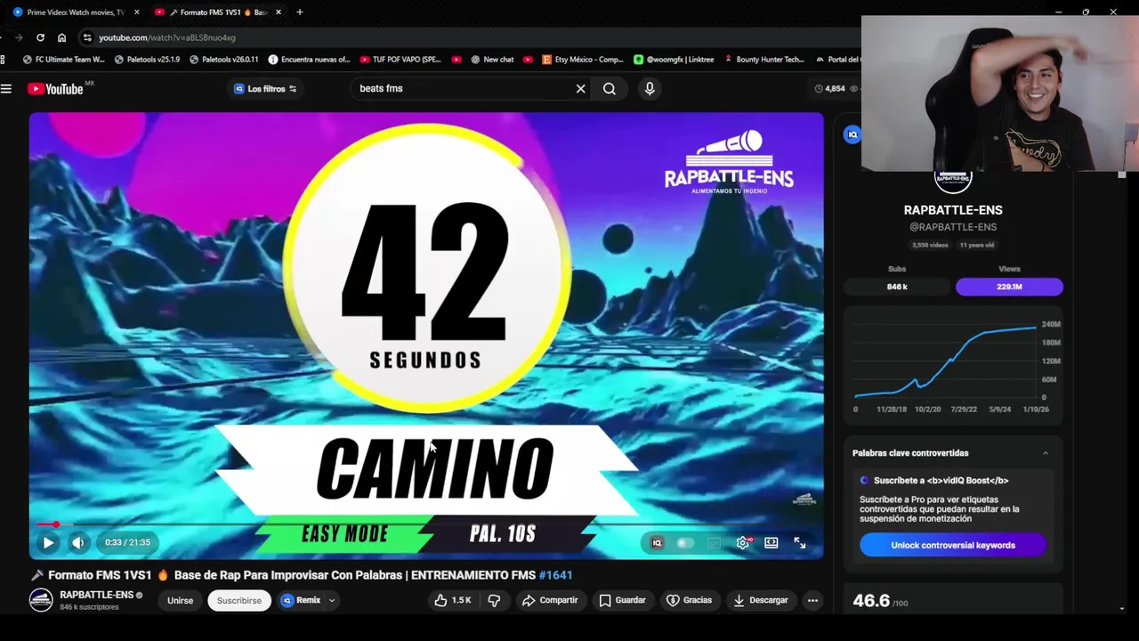Close the Prime Video tab

coord(136,12)
